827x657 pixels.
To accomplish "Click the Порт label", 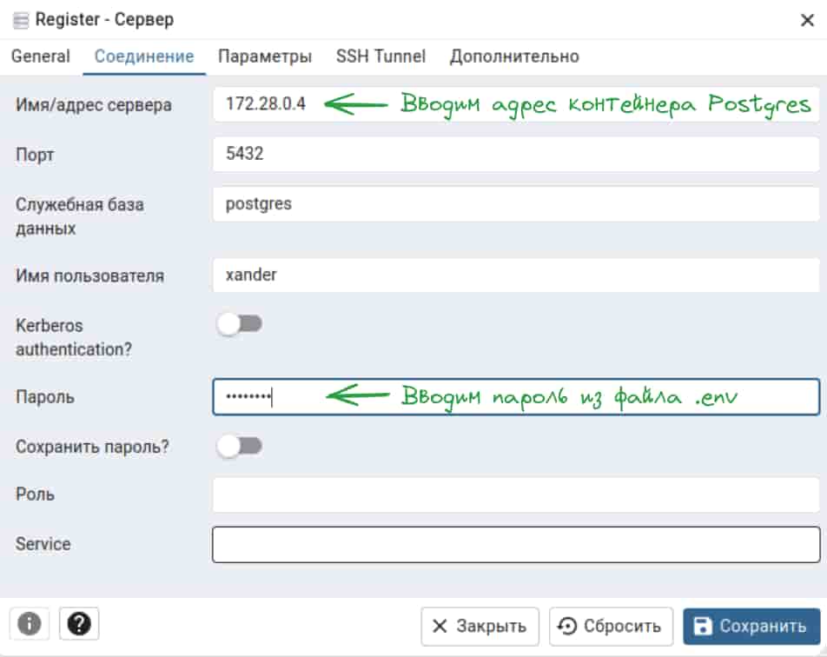I will [x=35, y=155].
